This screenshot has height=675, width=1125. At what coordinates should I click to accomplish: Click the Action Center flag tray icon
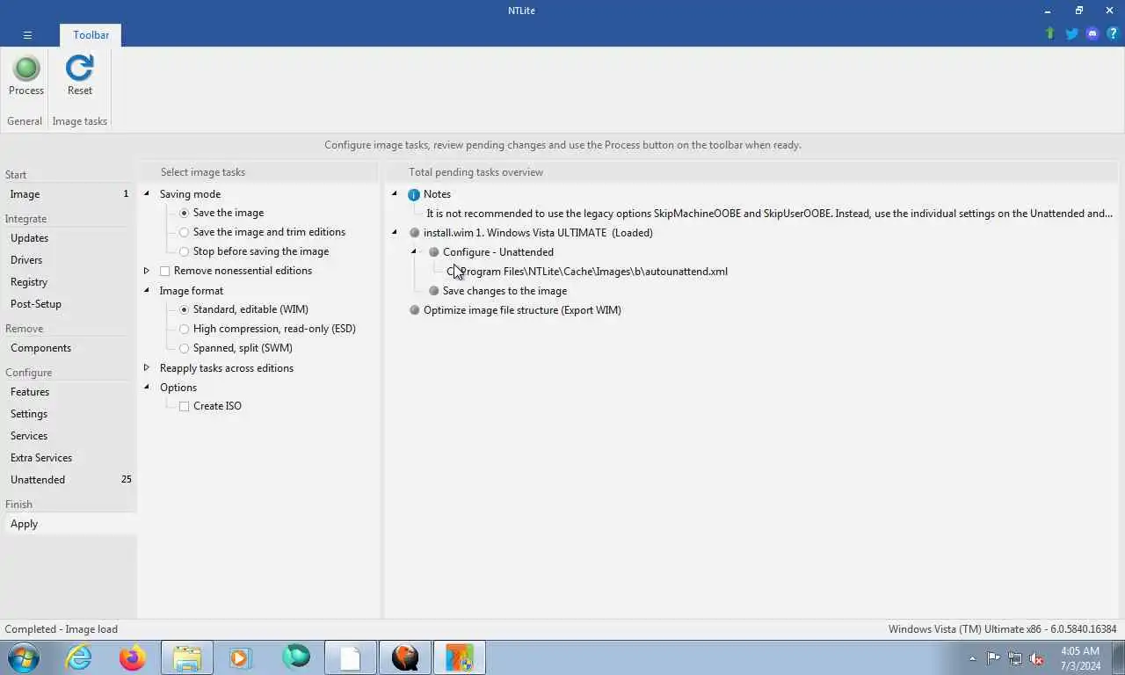pyautogui.click(x=993, y=658)
